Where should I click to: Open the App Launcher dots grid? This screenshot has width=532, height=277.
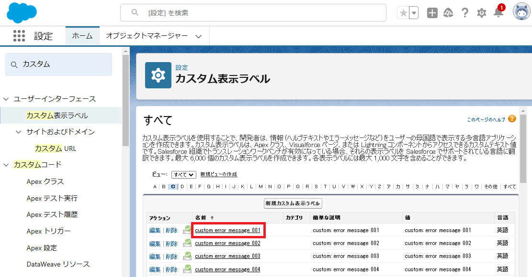point(19,36)
